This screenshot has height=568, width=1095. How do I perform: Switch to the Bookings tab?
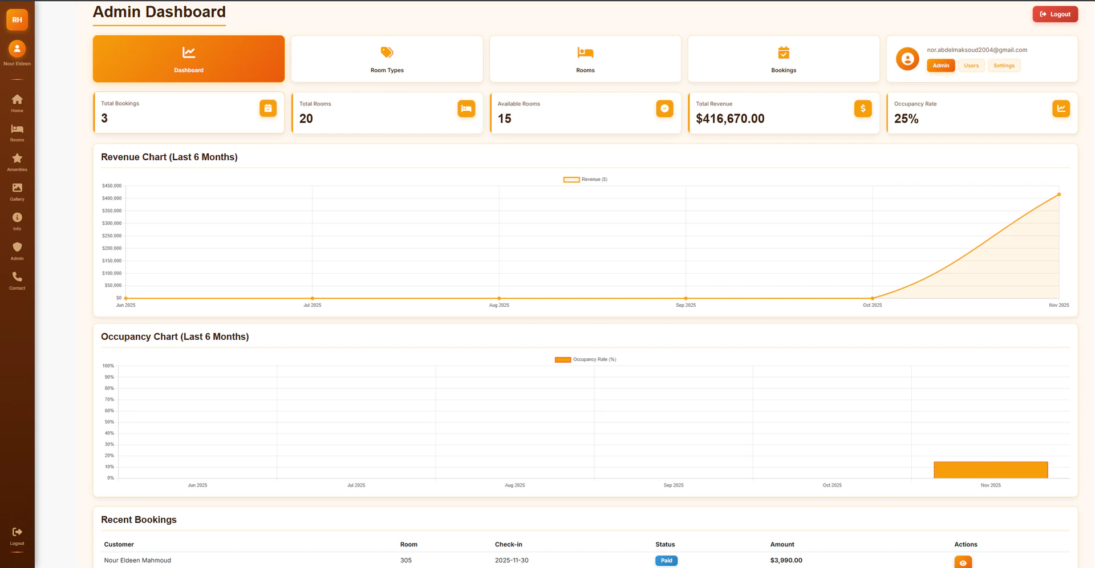pos(784,59)
